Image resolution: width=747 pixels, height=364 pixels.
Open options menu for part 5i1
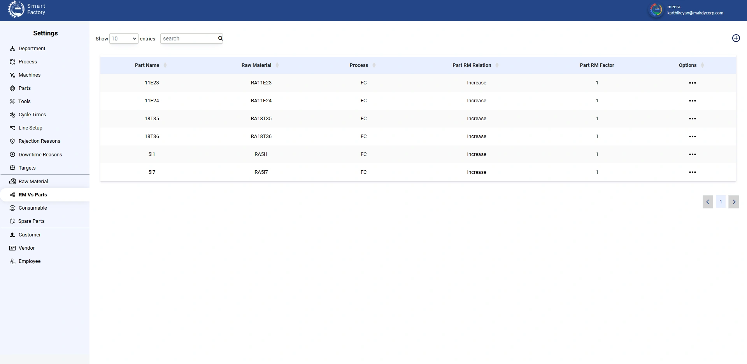(x=692, y=154)
